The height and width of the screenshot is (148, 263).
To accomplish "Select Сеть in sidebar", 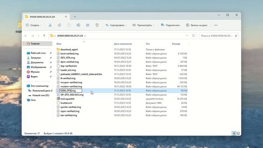I will point(33,100).
